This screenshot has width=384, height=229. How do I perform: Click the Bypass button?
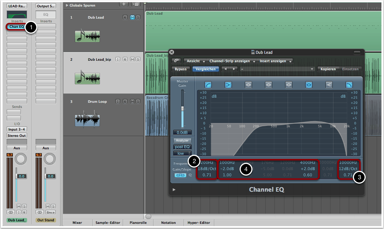pyautogui.click(x=180, y=69)
